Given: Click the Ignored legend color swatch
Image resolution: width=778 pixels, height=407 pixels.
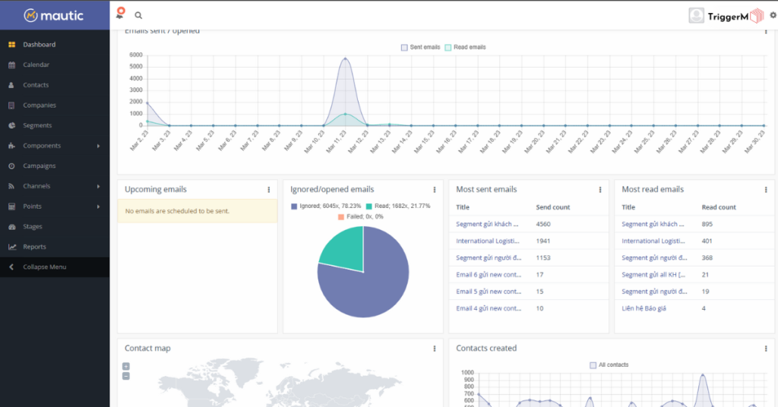Looking at the screenshot, I should click(x=294, y=206).
